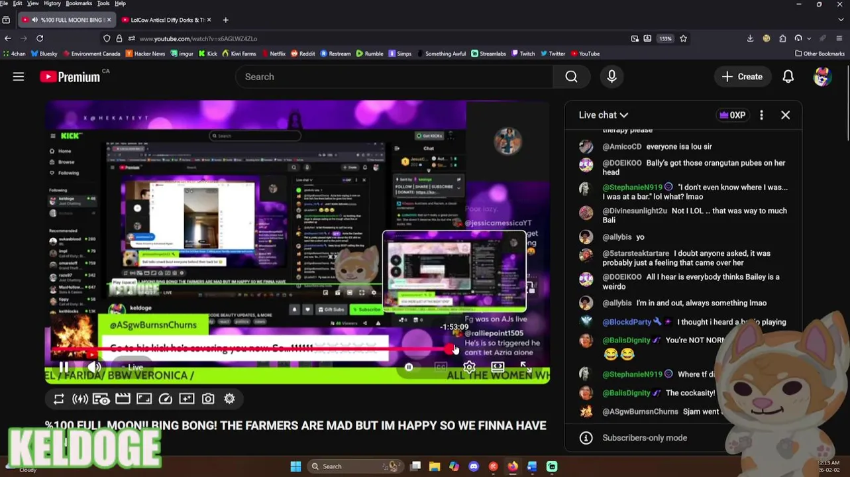The height and width of the screenshot is (477, 850).
Task: Open the extension settings gear under the player
Action: [229, 399]
